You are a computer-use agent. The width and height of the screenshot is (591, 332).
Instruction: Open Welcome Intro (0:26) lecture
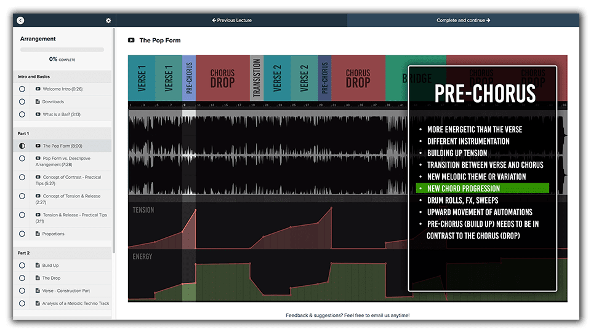[x=63, y=89]
